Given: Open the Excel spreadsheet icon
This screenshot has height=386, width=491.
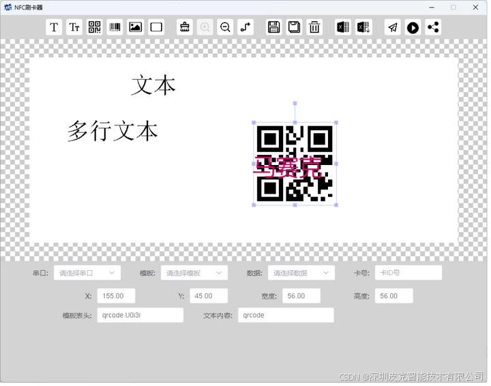Looking at the screenshot, I should coord(343,27).
